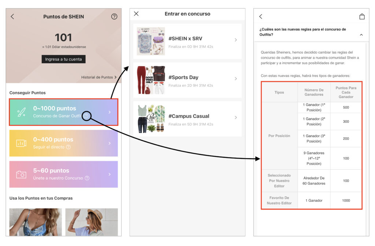The image size is (375, 246).
Task: Click the 'Ingresa a tu cuenta' button
Action: (63, 59)
